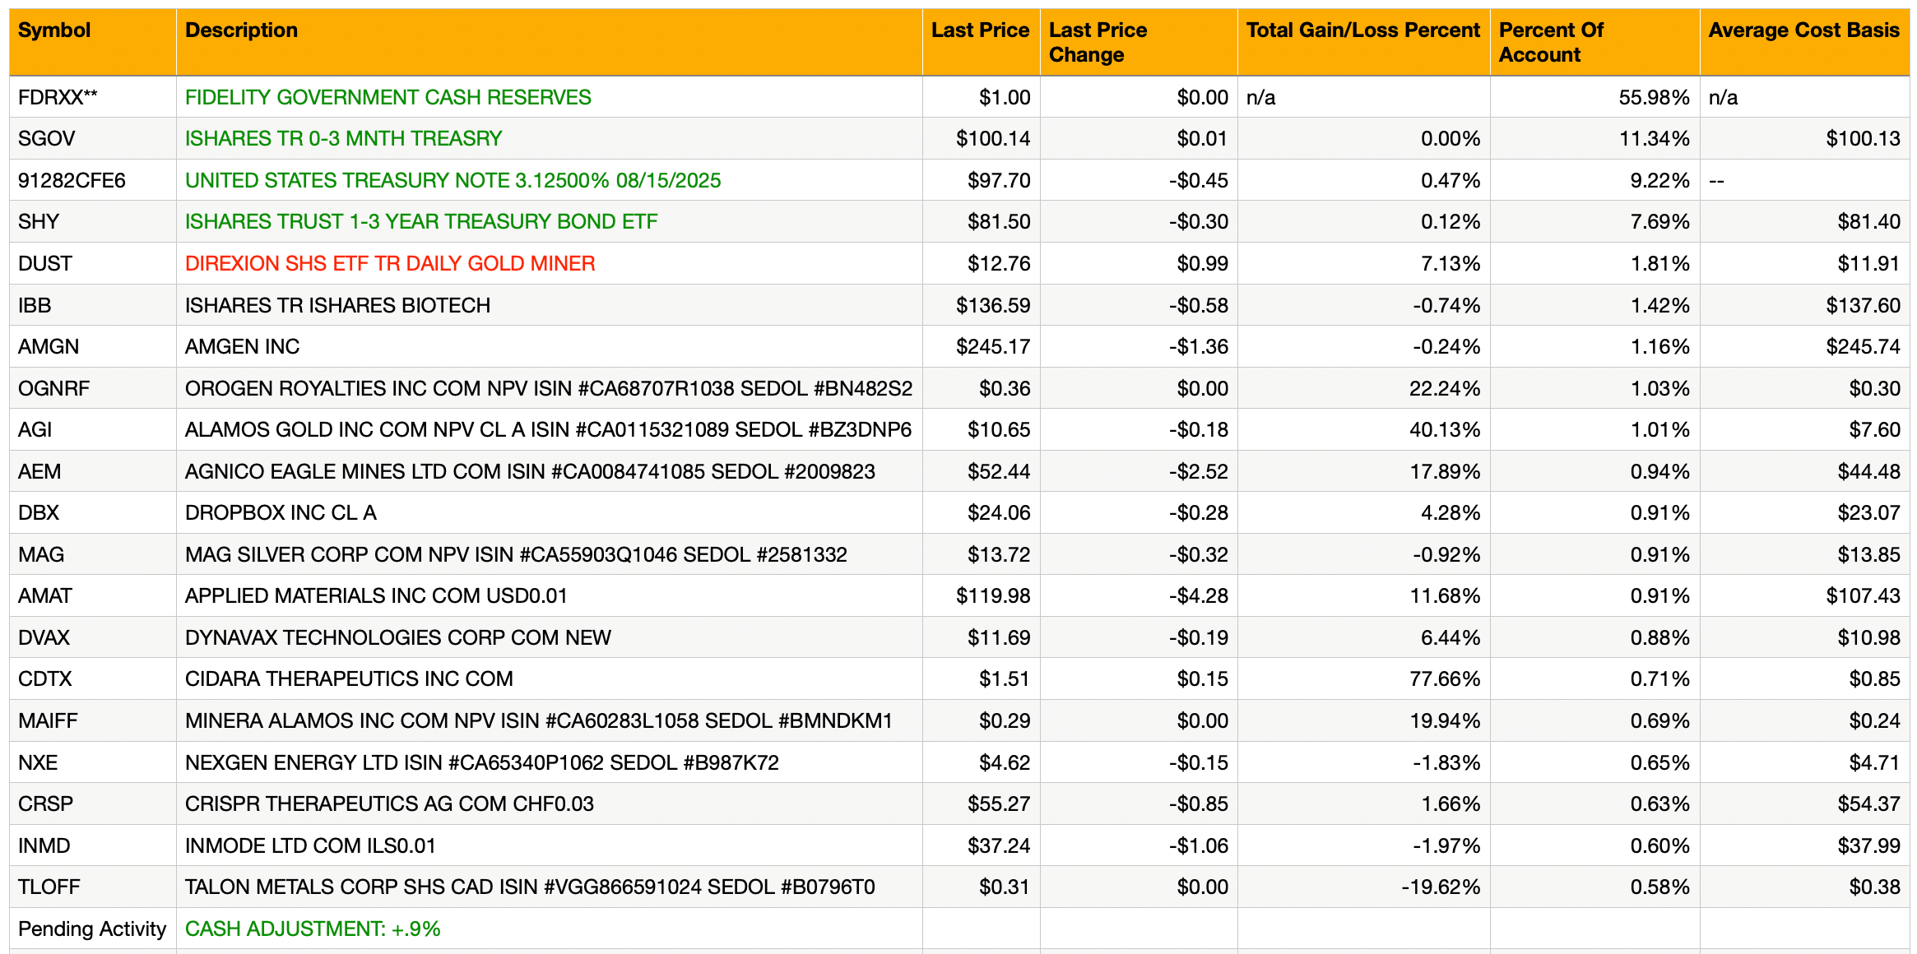Click the DROPBOX INC CL A description

[281, 513]
